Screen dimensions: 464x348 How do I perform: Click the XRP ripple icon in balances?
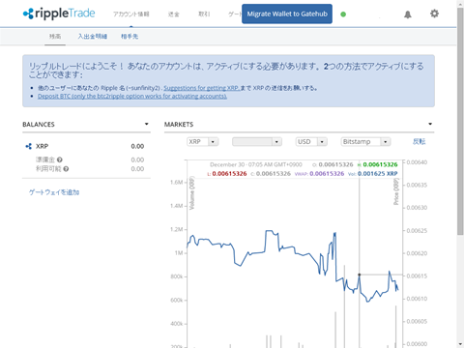[x=29, y=146]
